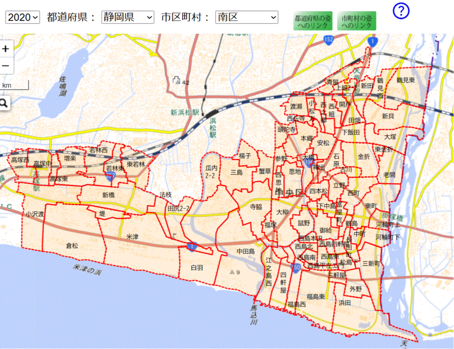Select the 楊子 district label
The image size is (454, 349).
tap(245, 156)
